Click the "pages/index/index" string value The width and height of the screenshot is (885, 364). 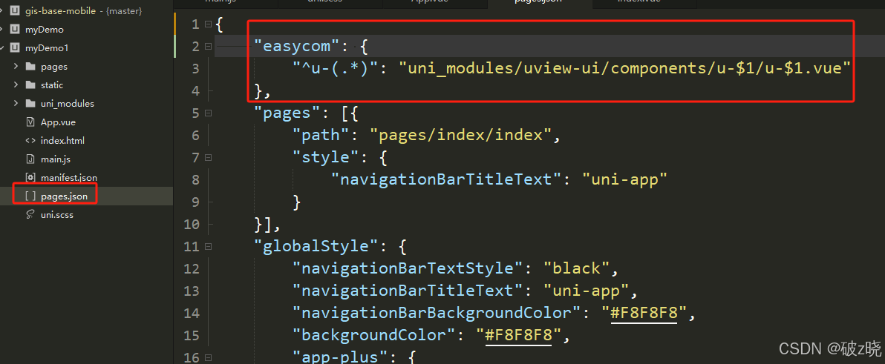(460, 135)
